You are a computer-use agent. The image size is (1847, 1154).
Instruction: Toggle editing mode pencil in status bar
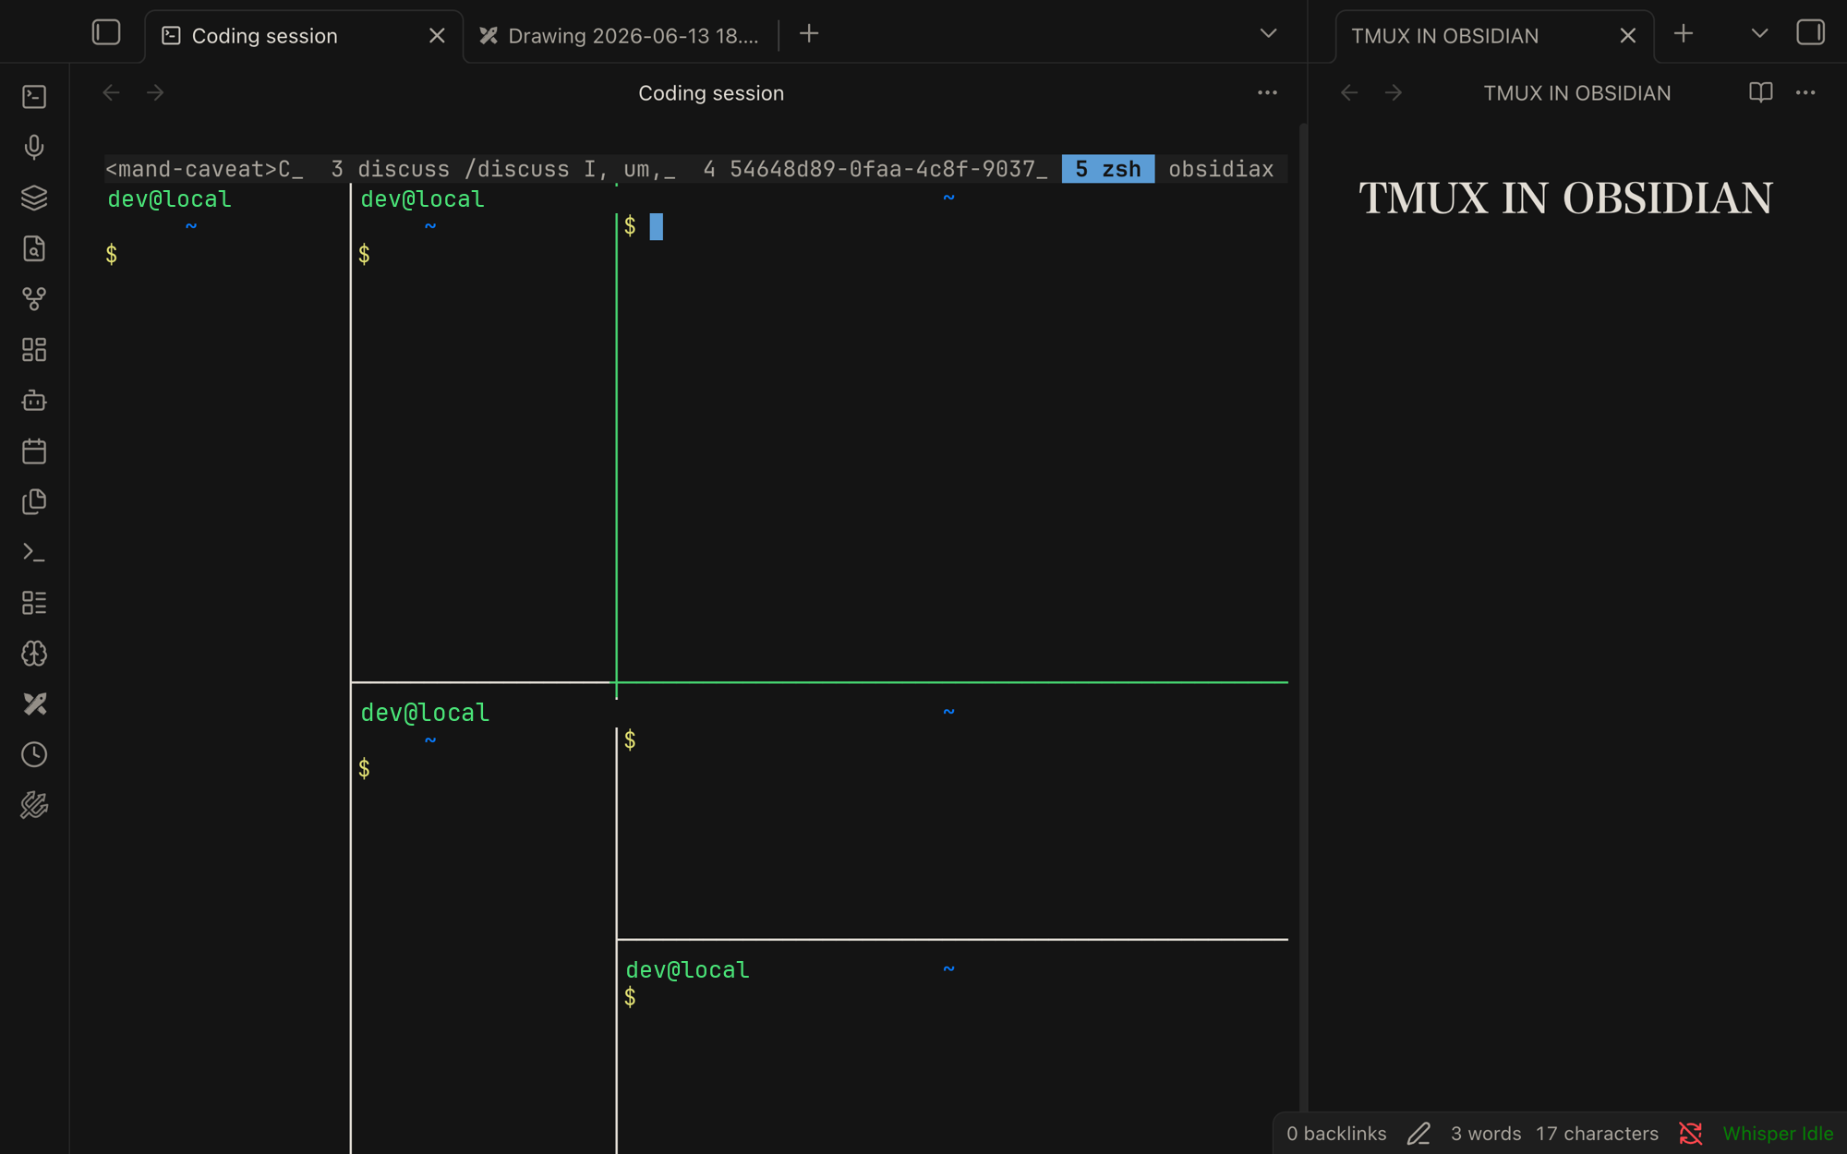[x=1418, y=1134]
